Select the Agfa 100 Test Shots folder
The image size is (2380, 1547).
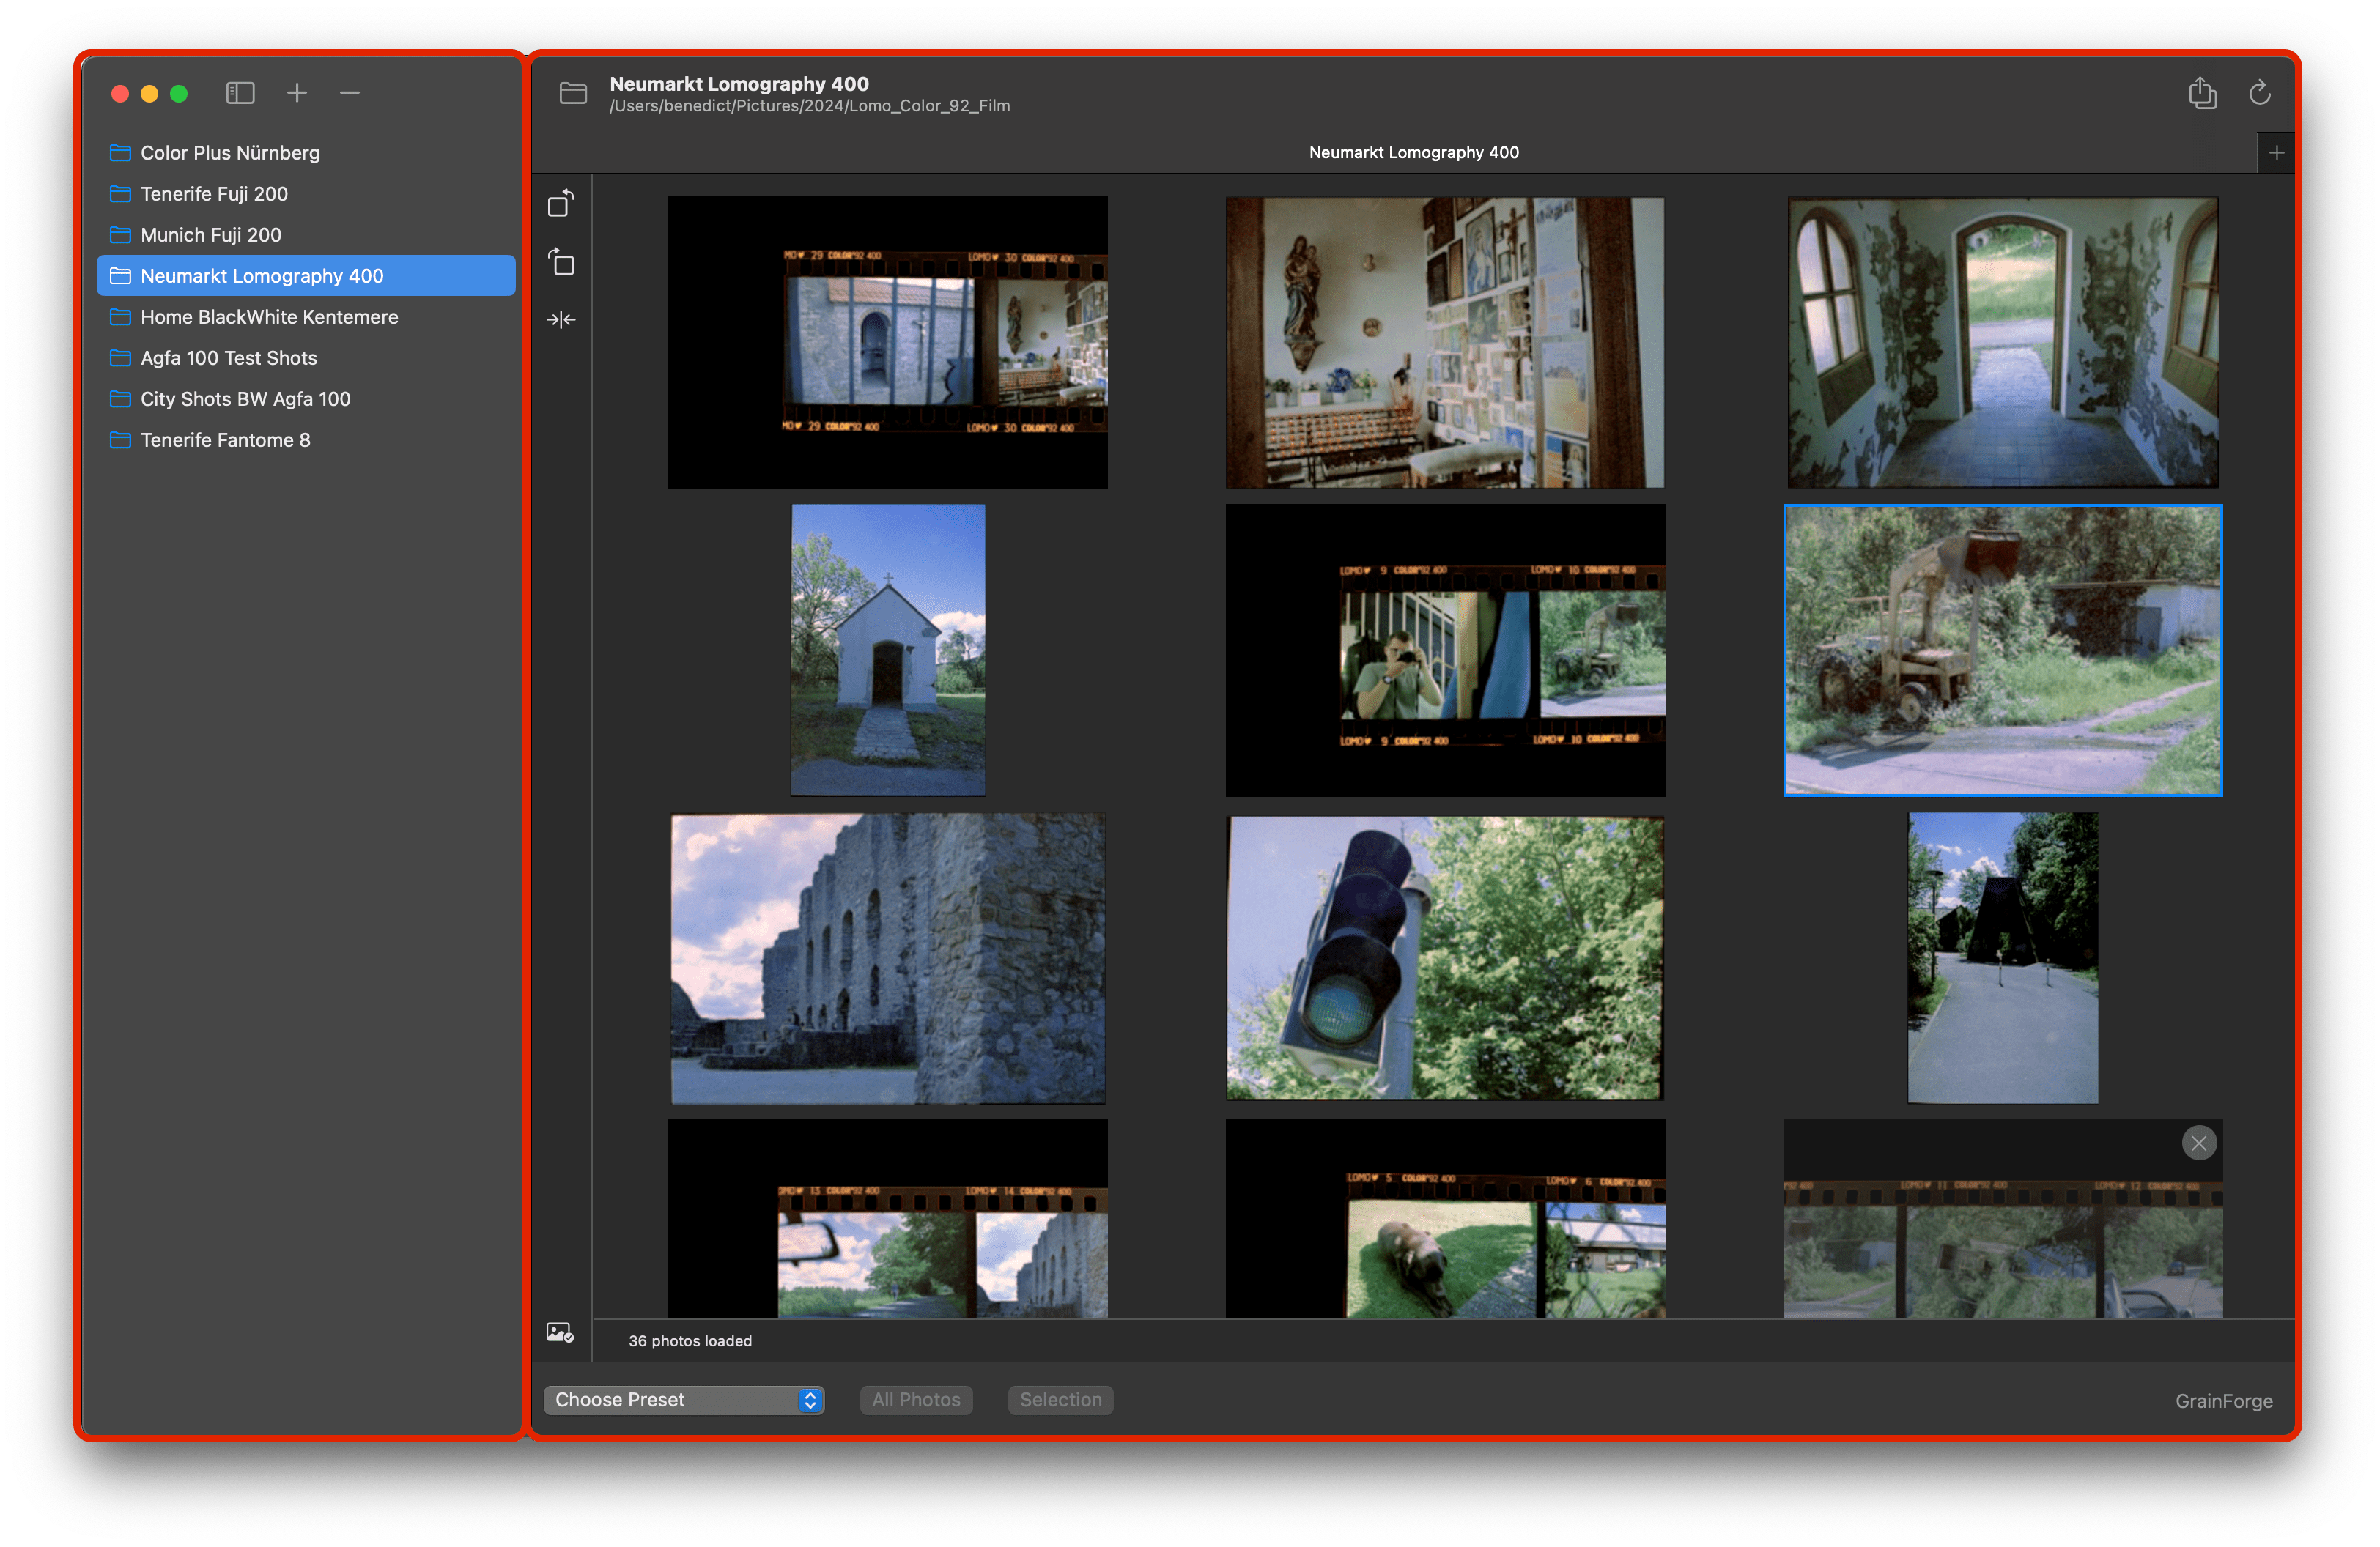[x=228, y=357]
